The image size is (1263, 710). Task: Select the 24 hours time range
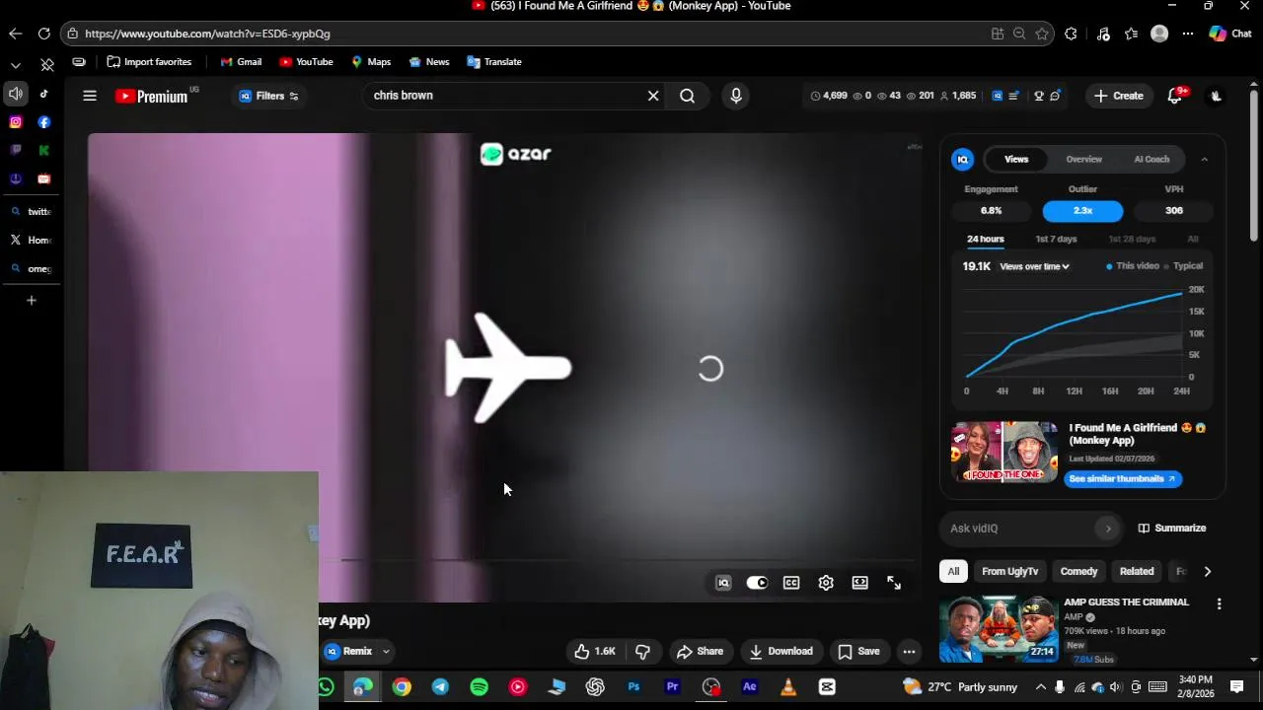point(985,239)
